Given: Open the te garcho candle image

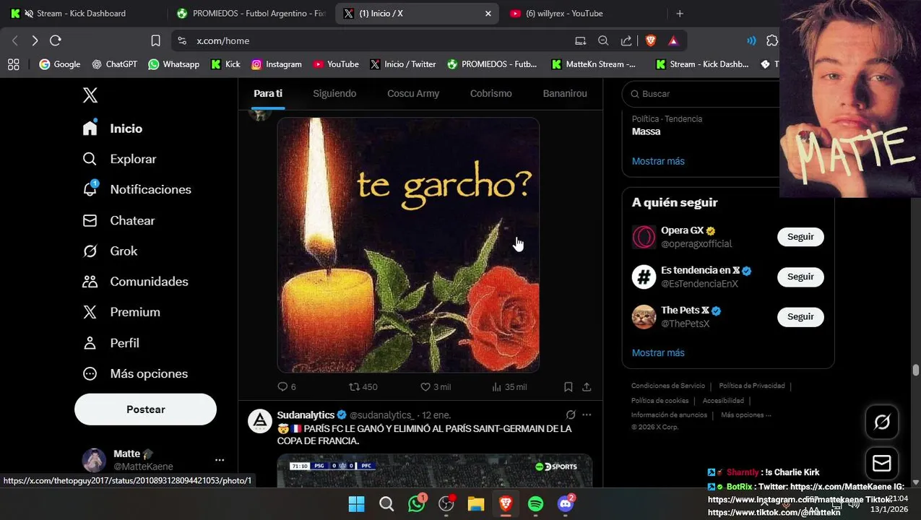Looking at the screenshot, I should [408, 245].
